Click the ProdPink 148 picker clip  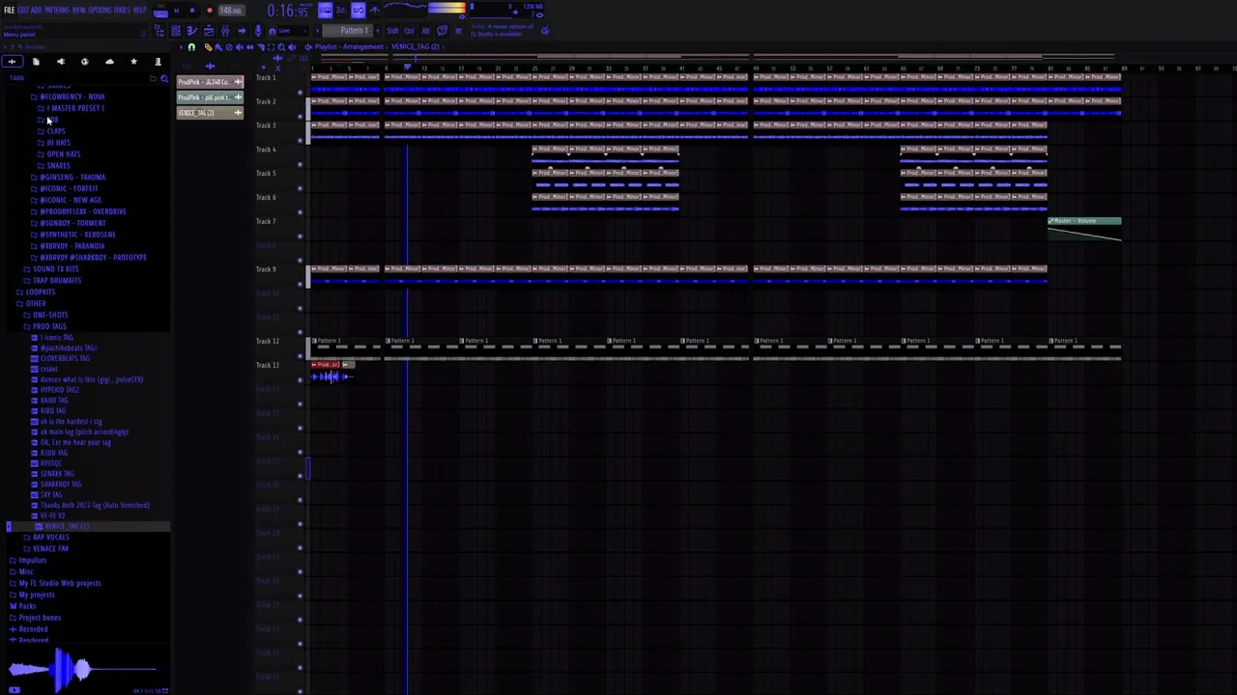click(x=210, y=82)
